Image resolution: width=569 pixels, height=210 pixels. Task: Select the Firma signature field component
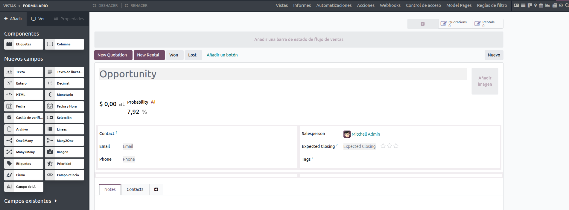pos(24,175)
